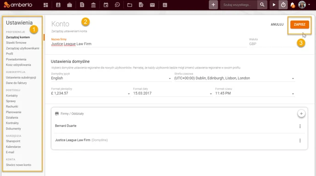This screenshot has width=316, height=176.
Task: Open options menu for Justice League Law Firm
Action: pos(300,141)
